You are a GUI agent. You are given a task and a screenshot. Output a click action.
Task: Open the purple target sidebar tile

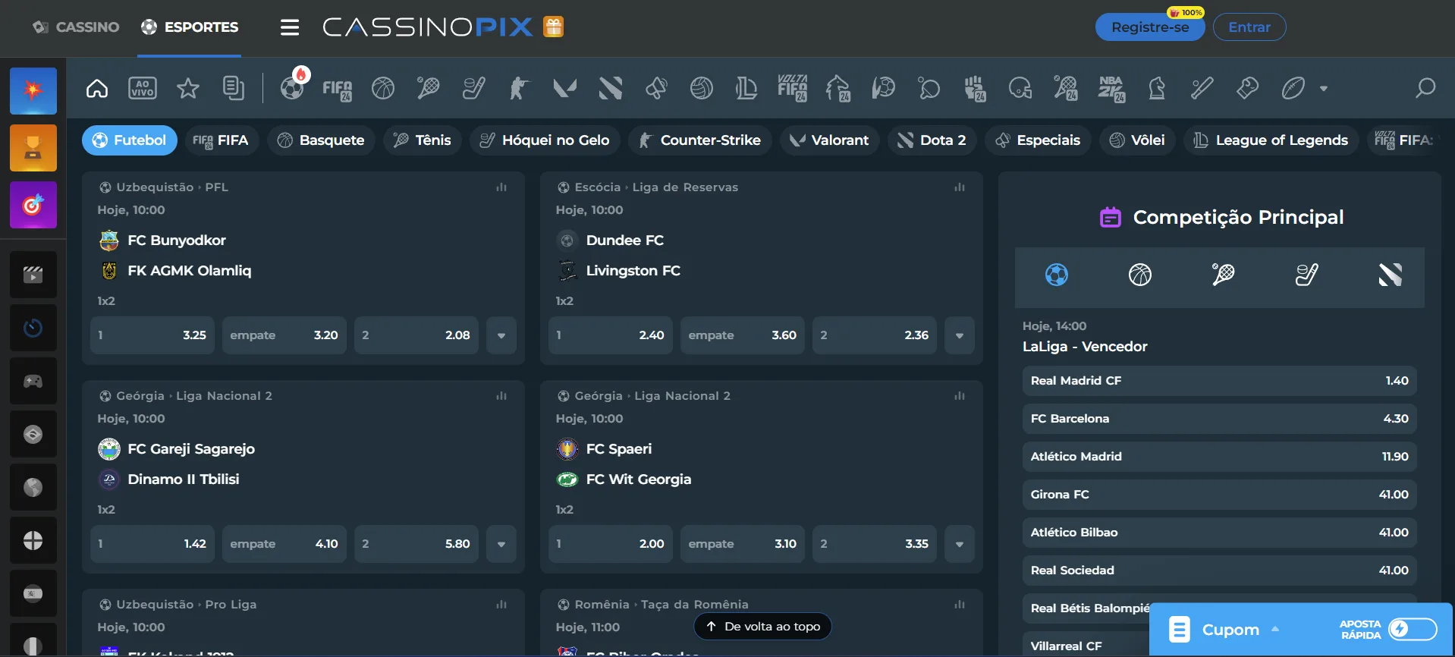33,205
